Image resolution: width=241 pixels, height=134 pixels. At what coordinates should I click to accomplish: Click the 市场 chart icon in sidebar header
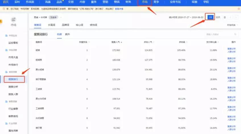click(x=14, y=19)
